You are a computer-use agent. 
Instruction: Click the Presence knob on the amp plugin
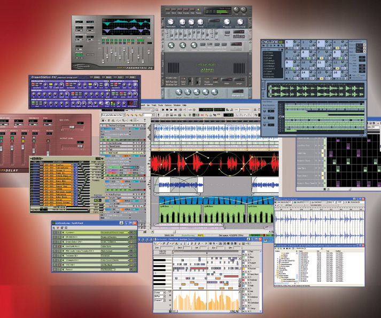(227, 22)
